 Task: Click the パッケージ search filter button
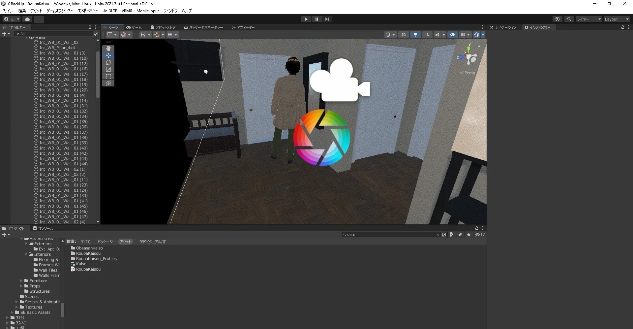point(105,242)
